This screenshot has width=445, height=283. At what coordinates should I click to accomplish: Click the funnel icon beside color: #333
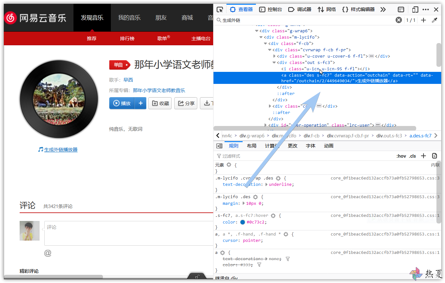point(259,265)
